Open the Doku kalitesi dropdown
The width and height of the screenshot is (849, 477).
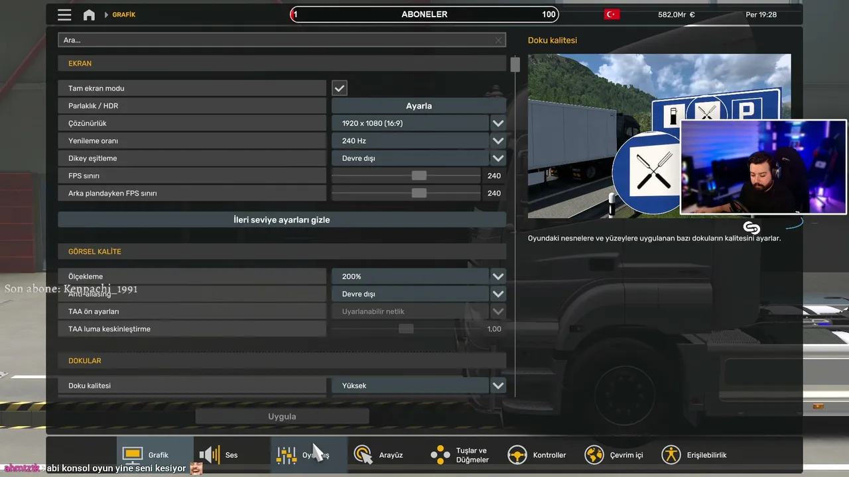[x=419, y=386]
